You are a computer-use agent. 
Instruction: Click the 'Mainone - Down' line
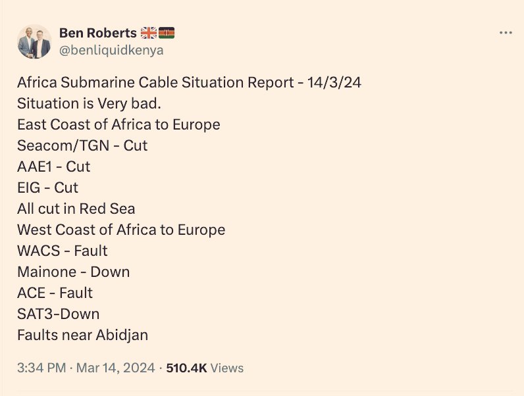(x=74, y=272)
